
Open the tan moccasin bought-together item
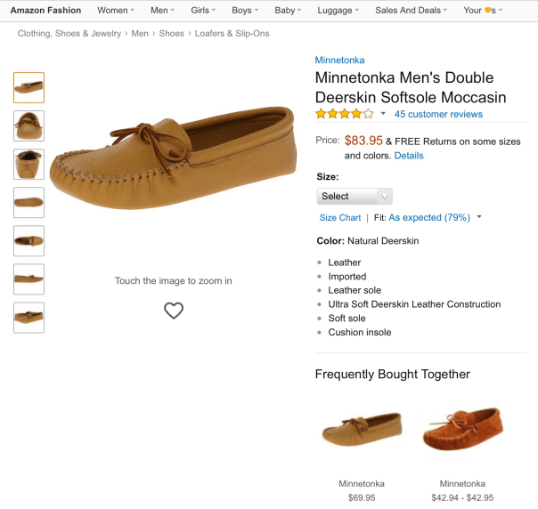[362, 432]
